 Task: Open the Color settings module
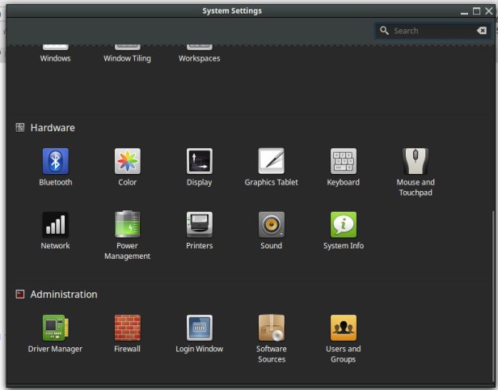point(127,161)
